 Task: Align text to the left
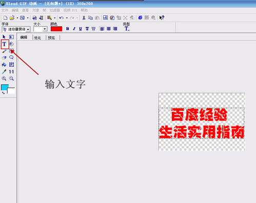tap(102, 29)
